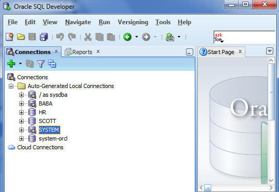The image size is (279, 192).
Task: Open dropdown arrow beside SQL Worksheet icon
Action: point(179,37)
